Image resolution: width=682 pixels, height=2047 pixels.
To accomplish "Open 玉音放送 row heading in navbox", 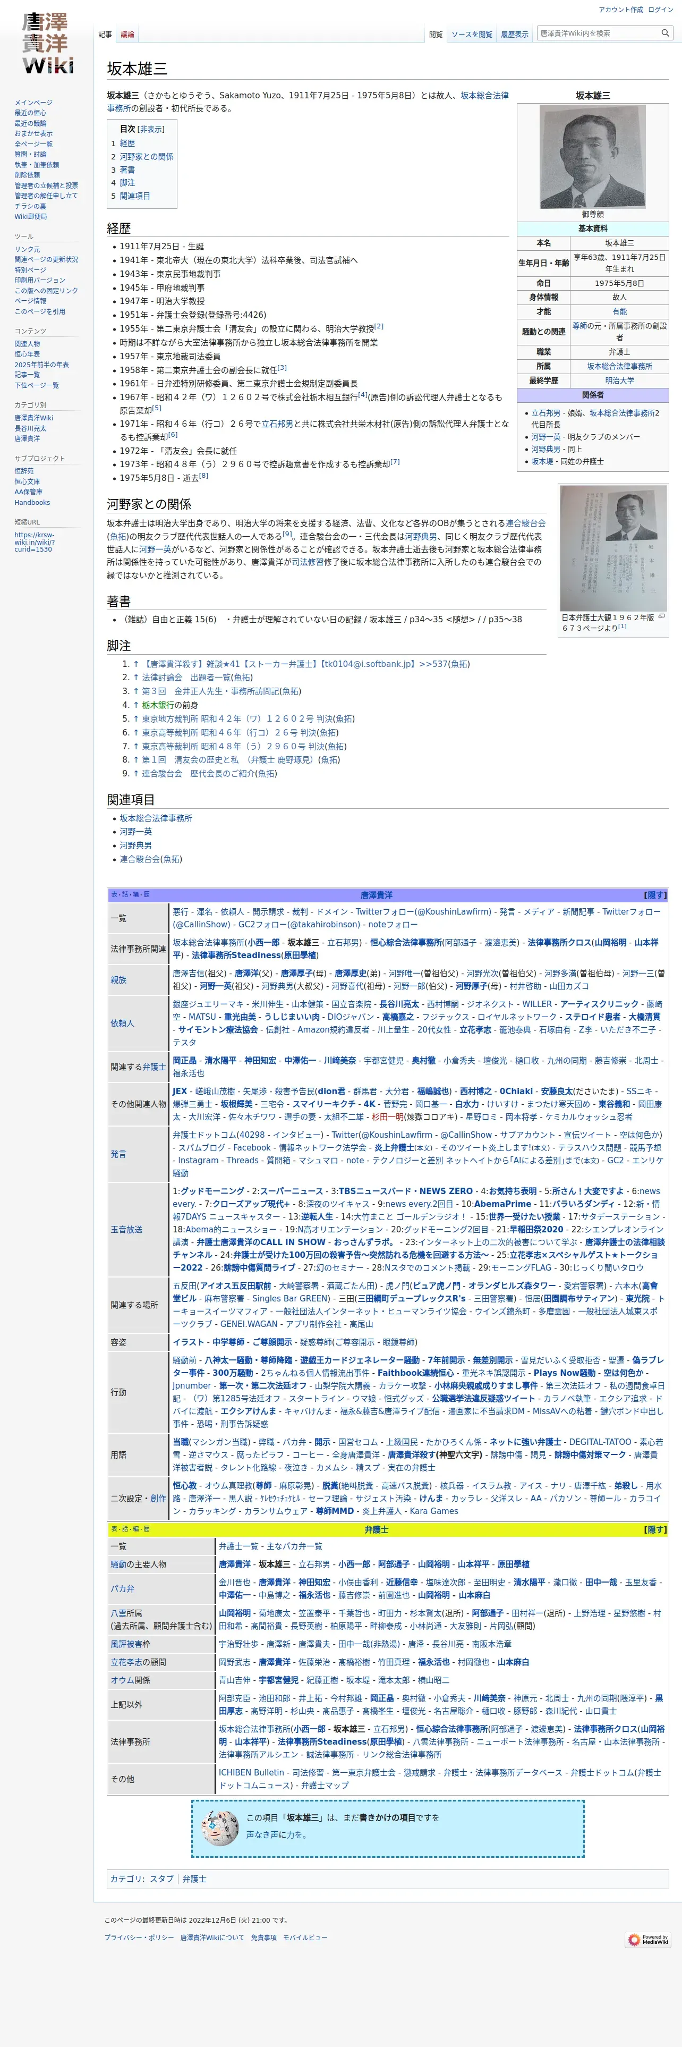I will coord(126,1229).
